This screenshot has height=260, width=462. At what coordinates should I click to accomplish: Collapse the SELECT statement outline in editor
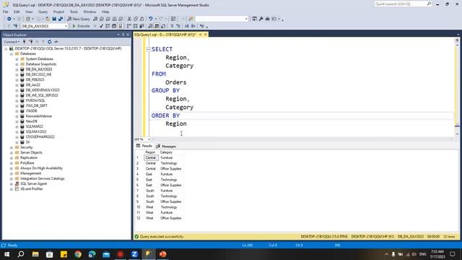(149, 49)
